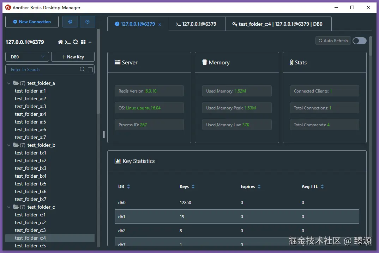The height and width of the screenshot is (253, 379).
Task: Click the db1 row in Key Statistics
Action: pyautogui.click(x=237, y=216)
